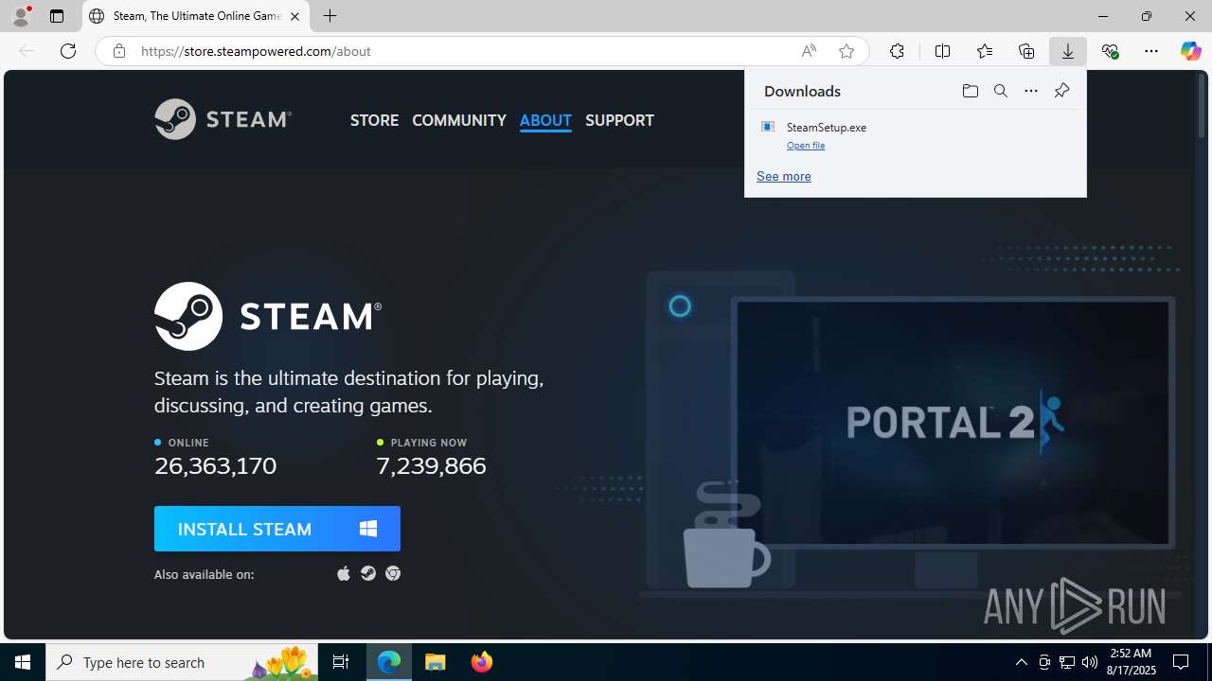The width and height of the screenshot is (1212, 681).
Task: Click the Apple macOS download icon
Action: tap(344, 573)
